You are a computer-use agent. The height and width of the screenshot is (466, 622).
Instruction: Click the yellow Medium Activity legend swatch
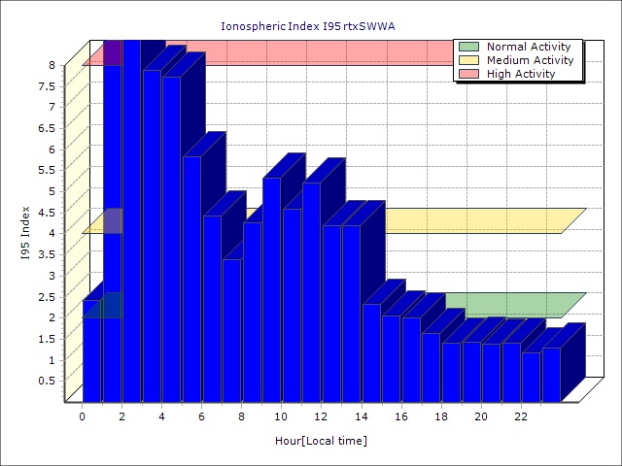[468, 60]
